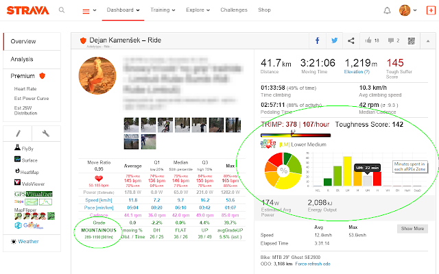Viewport: 439px width, 274px height.
Task: Click the aRPEe zone pie chart
Action: pyautogui.click(x=283, y=171)
